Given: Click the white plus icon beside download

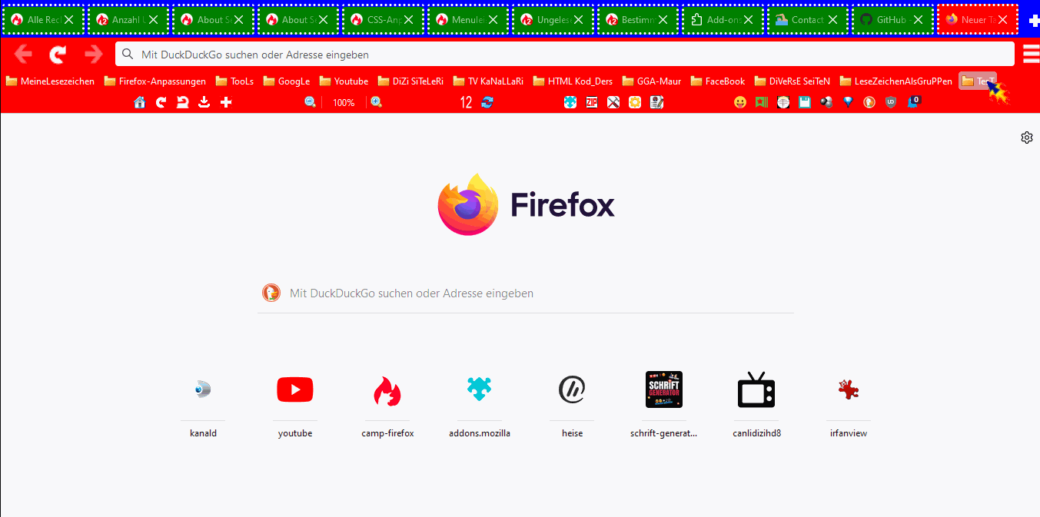Looking at the screenshot, I should click(226, 102).
